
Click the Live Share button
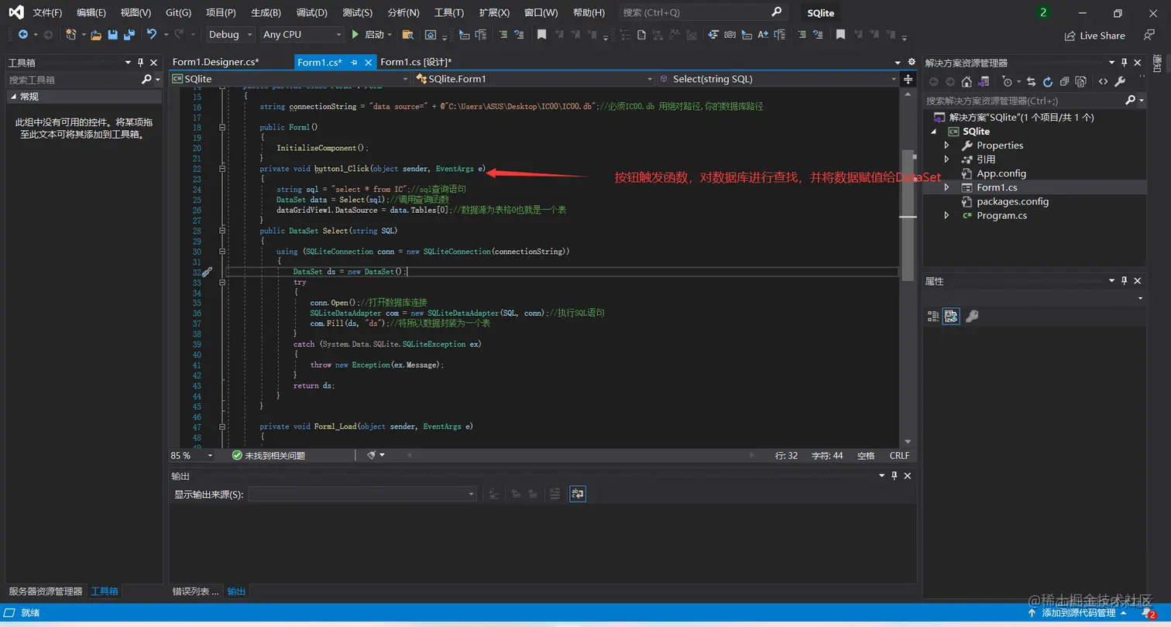point(1094,36)
